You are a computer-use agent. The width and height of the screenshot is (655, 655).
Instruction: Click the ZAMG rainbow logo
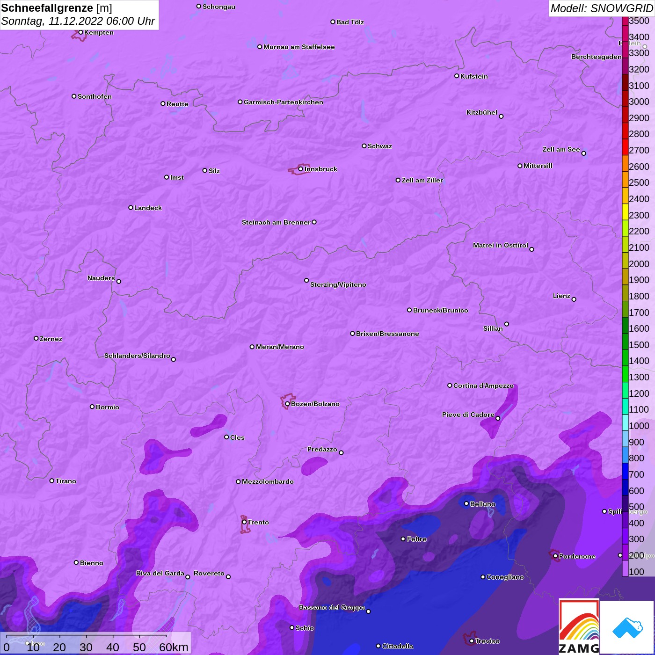click(579, 626)
